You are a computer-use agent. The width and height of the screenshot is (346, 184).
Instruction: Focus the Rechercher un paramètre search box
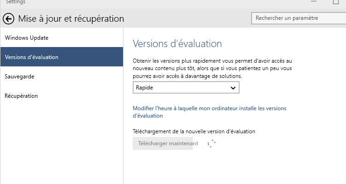pos(299,18)
